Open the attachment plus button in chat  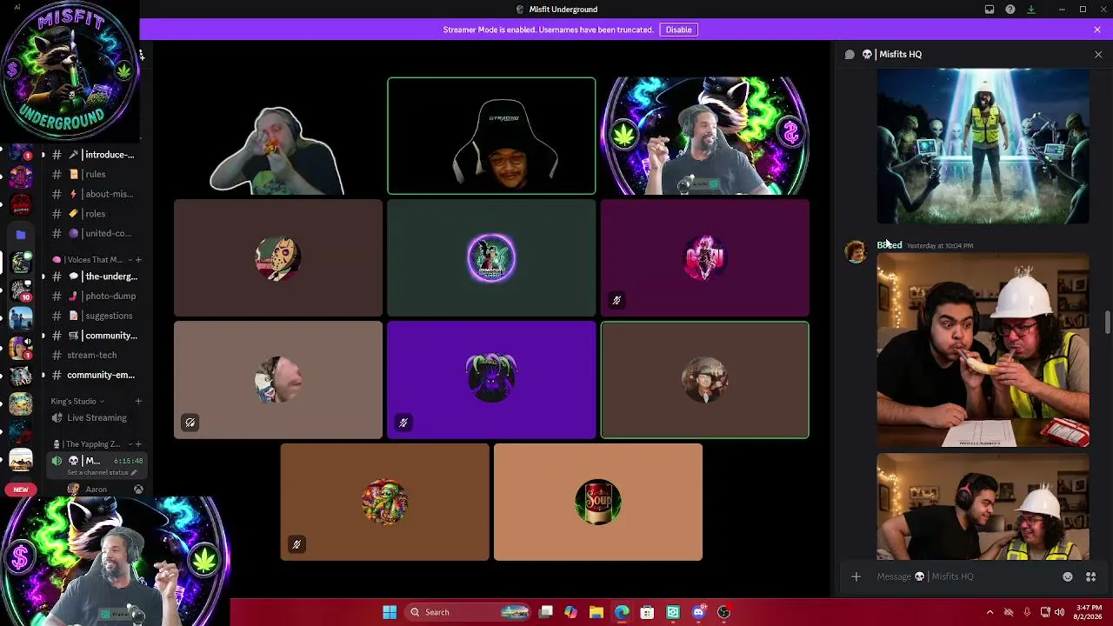tap(856, 576)
